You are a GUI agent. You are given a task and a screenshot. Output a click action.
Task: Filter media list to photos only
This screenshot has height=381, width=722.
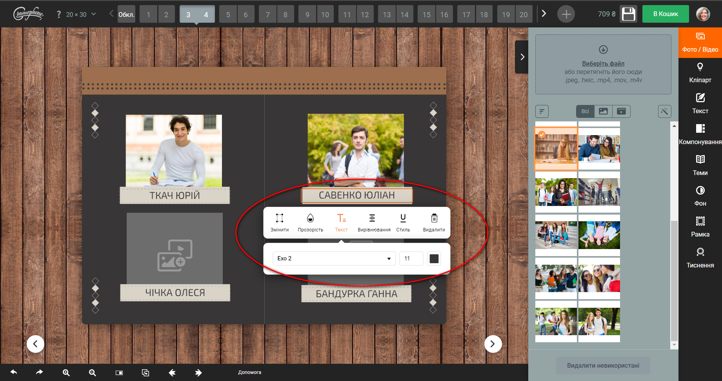coord(603,112)
